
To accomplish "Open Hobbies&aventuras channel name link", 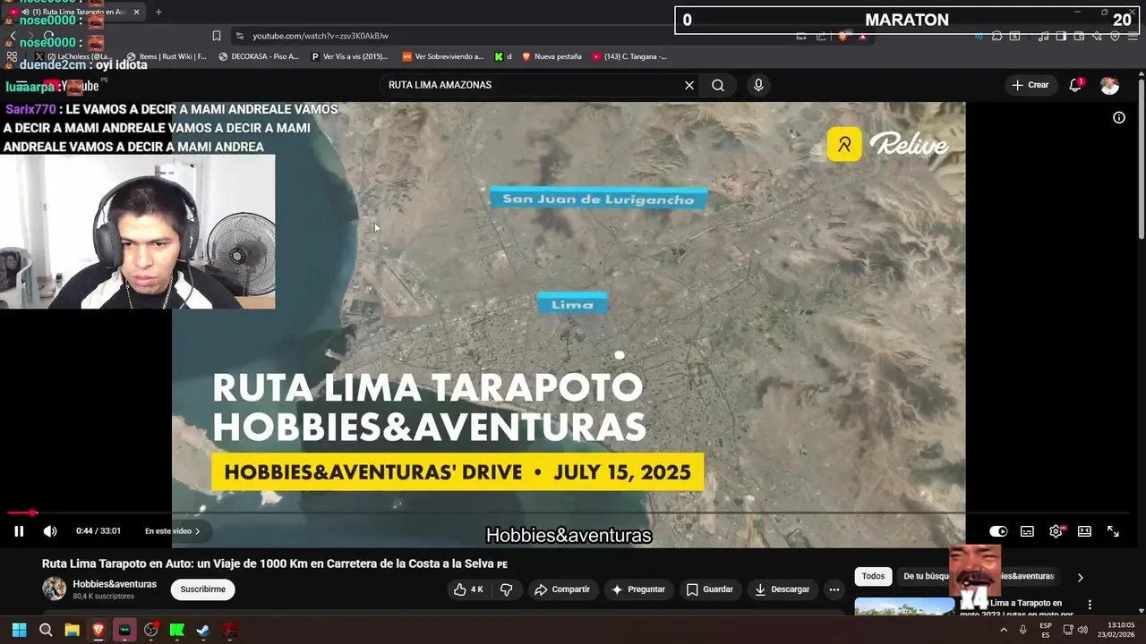I will (x=115, y=584).
